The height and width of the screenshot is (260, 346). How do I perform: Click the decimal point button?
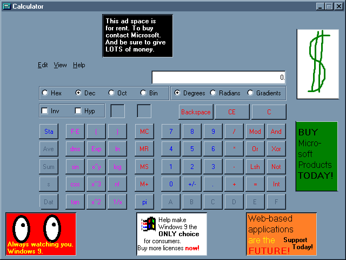213,184
